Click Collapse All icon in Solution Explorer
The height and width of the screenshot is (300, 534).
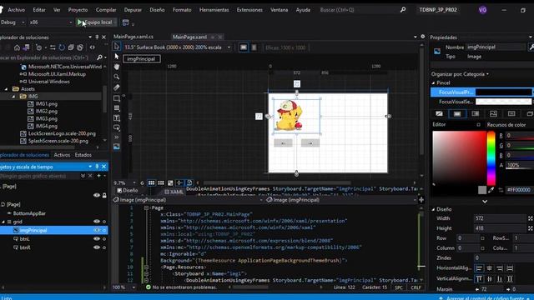pos(71,47)
